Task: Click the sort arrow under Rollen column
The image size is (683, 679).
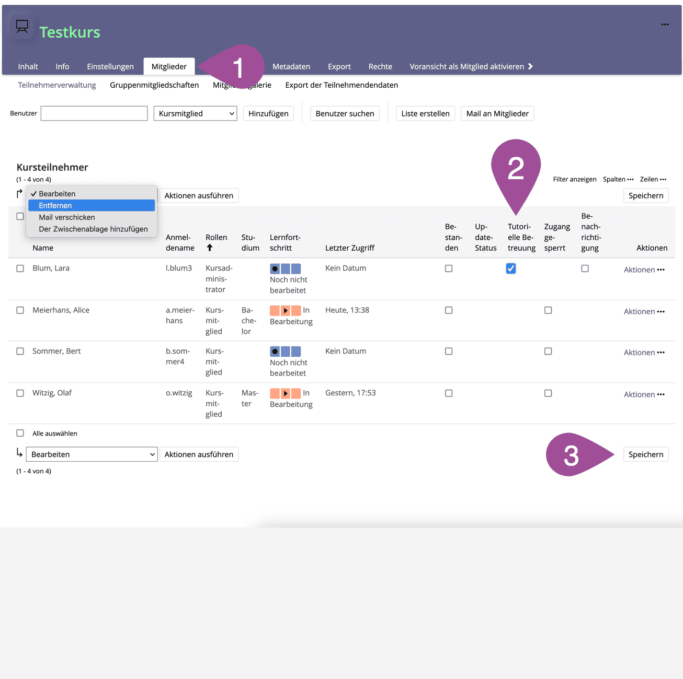Action: 210,248
